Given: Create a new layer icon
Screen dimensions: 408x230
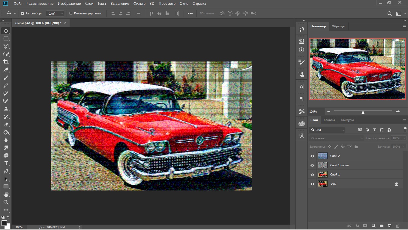Looking at the screenshot, I should pyautogui.click(x=390, y=226).
